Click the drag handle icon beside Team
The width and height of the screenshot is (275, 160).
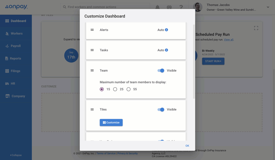tap(92, 71)
